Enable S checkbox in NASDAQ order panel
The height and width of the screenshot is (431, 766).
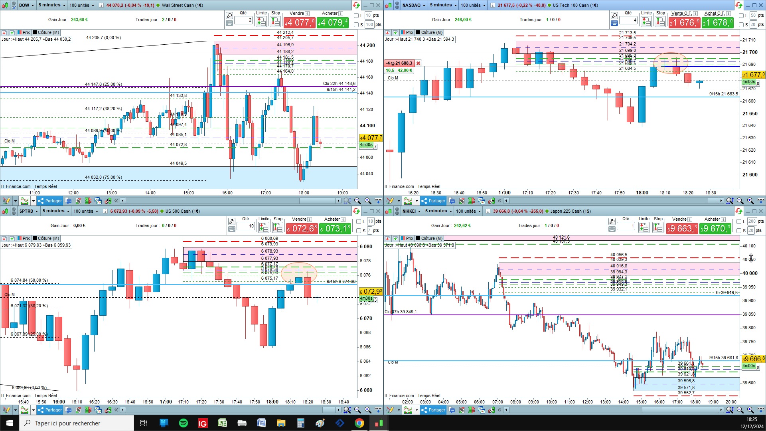[x=741, y=25]
